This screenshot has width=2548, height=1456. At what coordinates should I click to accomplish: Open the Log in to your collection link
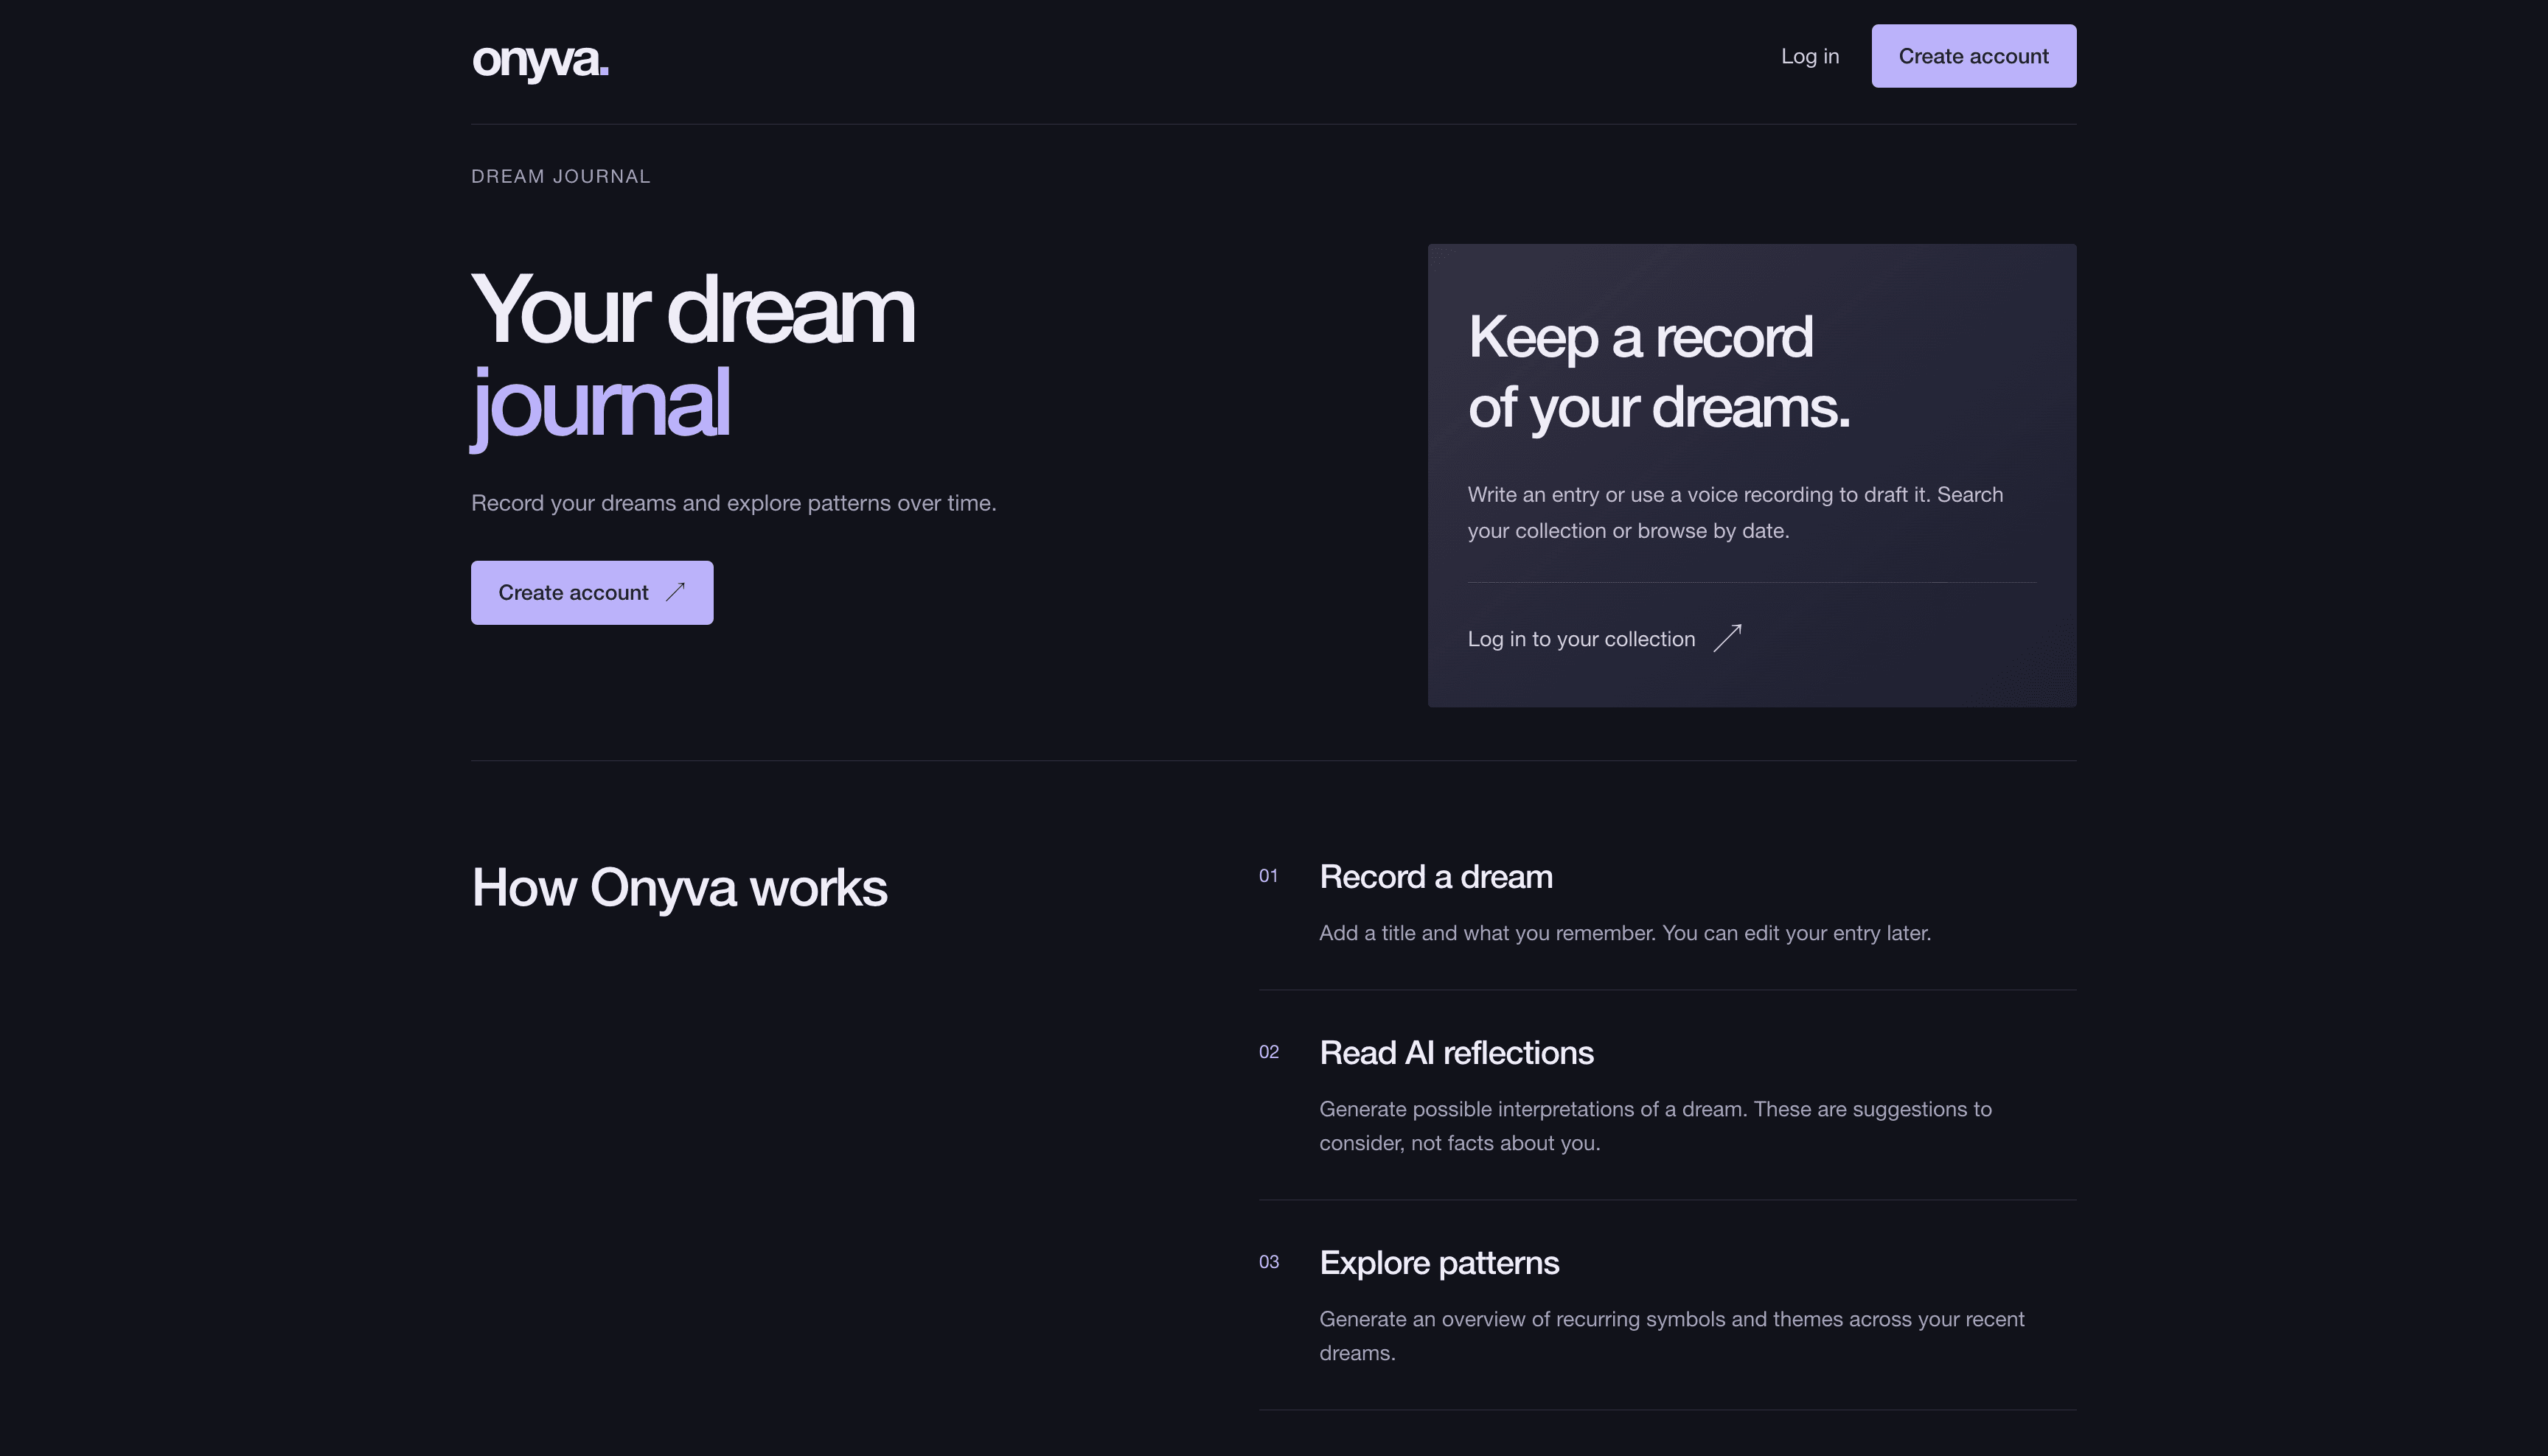[1604, 639]
